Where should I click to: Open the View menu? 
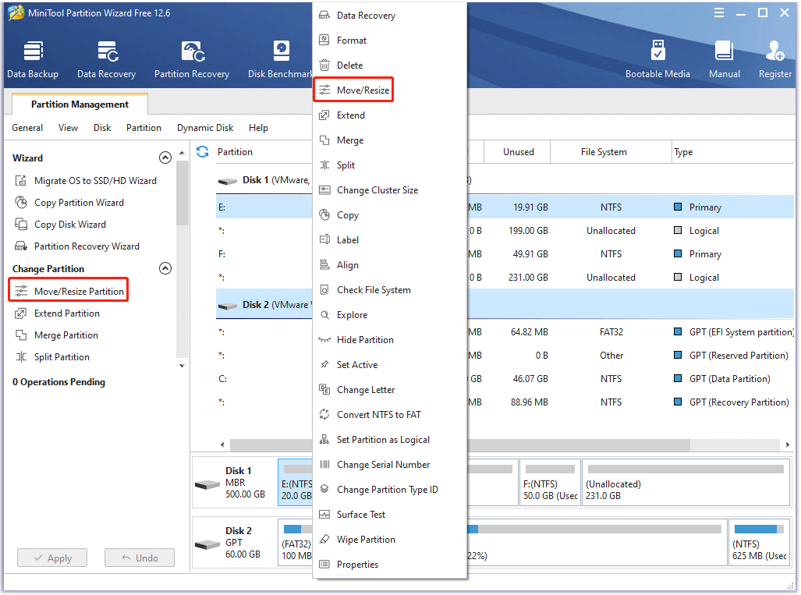[x=68, y=128]
